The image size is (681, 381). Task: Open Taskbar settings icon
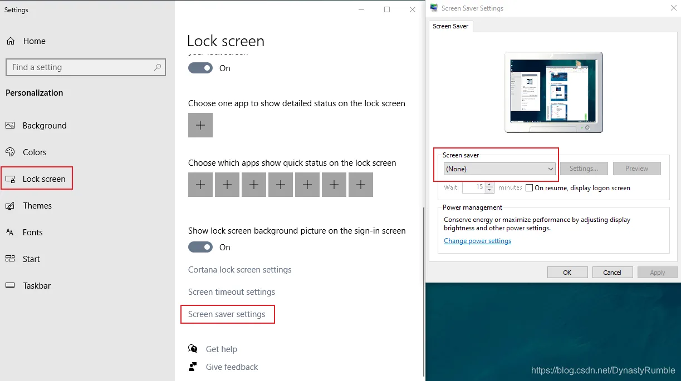(x=10, y=286)
